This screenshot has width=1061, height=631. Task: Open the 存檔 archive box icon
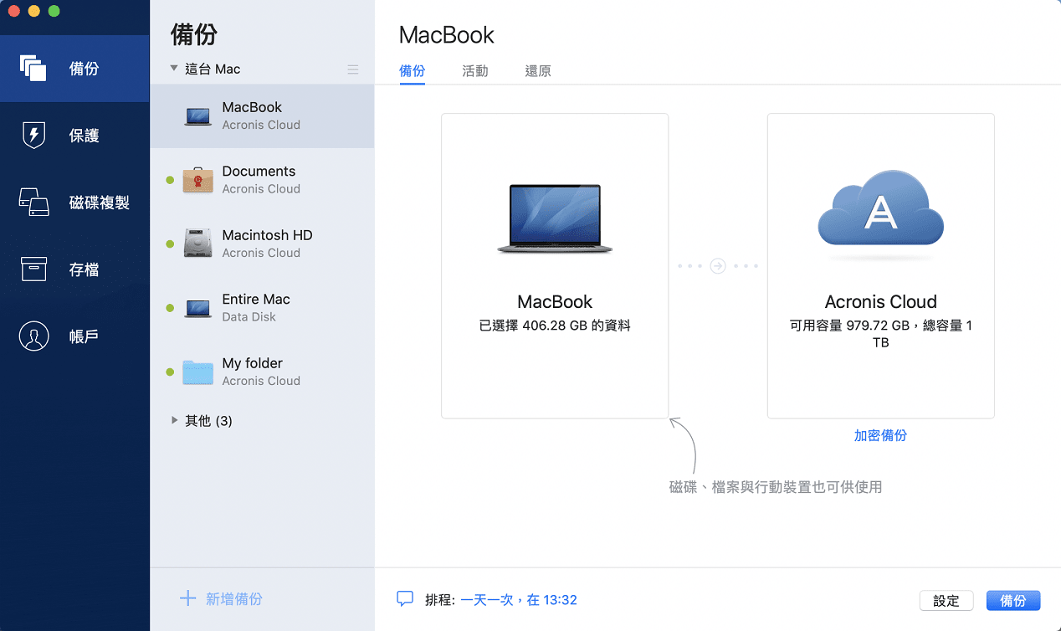pos(33,269)
